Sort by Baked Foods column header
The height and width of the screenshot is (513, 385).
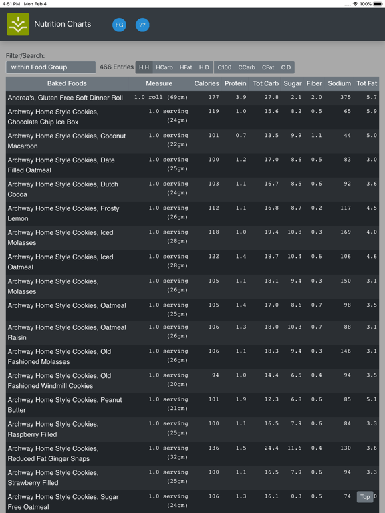point(67,83)
